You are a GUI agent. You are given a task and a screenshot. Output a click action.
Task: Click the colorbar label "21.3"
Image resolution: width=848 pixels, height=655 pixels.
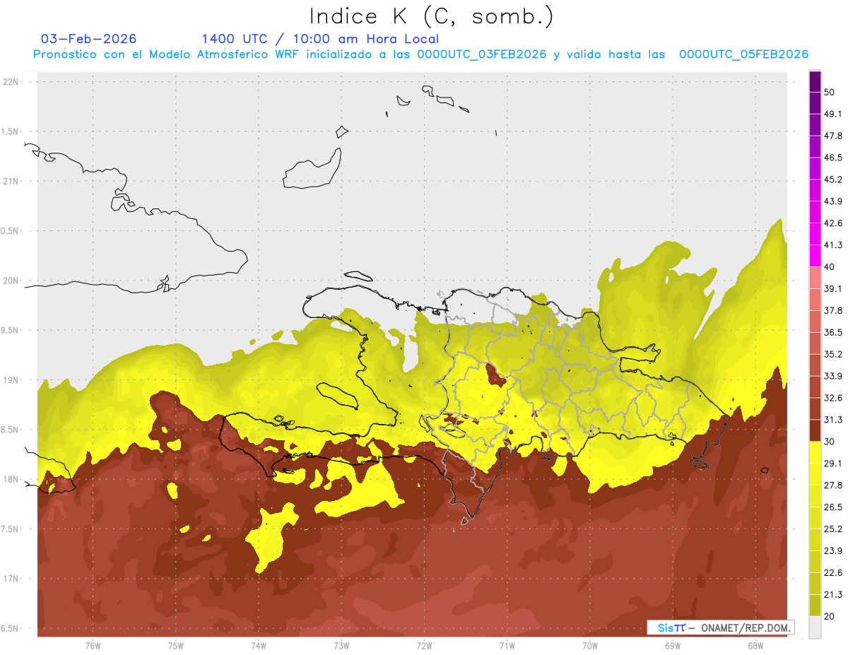coord(833,594)
